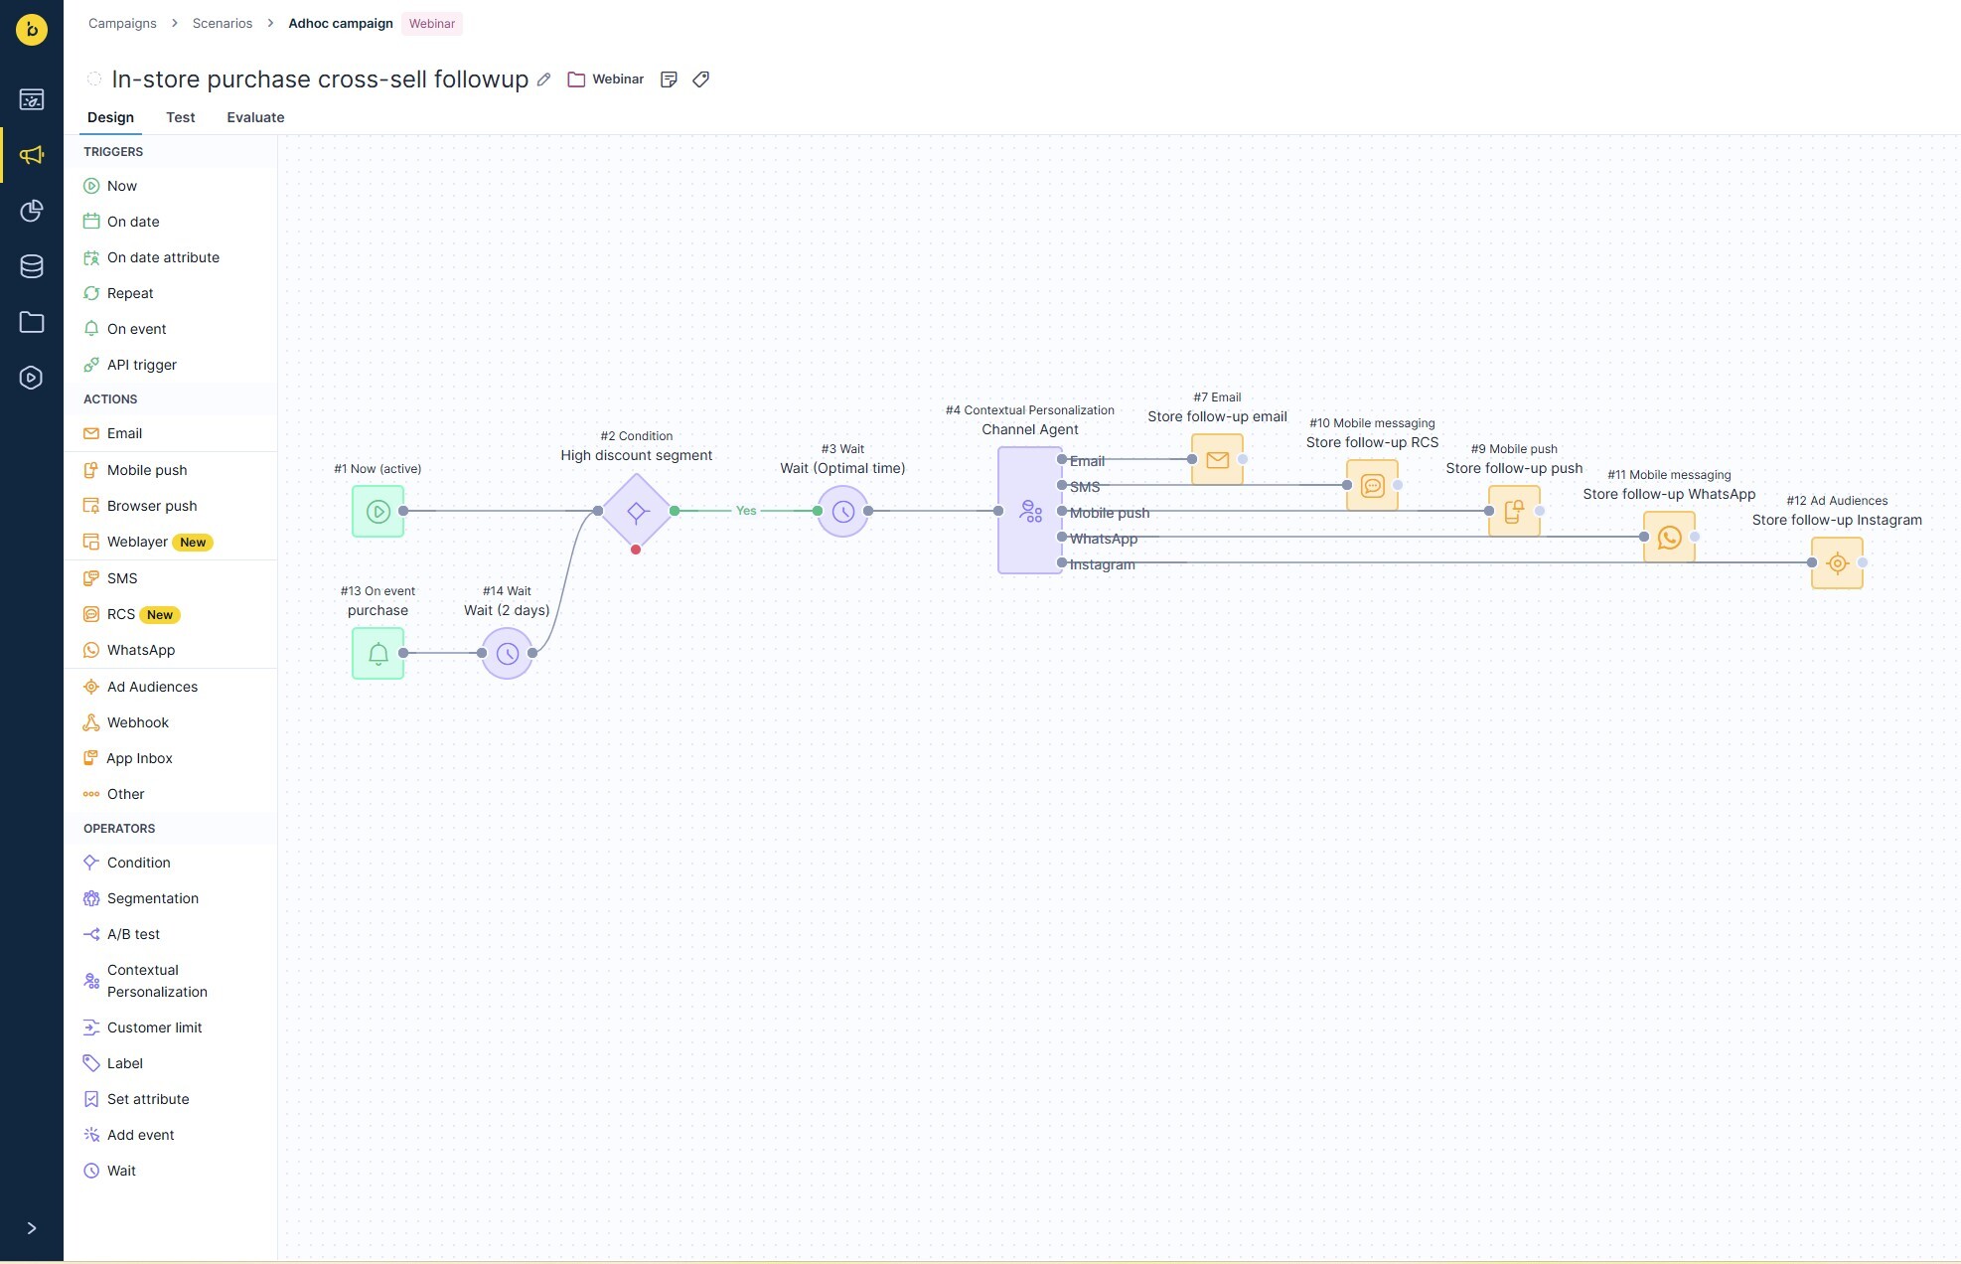Open the notes icon next to Webinar folder
The height and width of the screenshot is (1264, 1961).
point(669,79)
